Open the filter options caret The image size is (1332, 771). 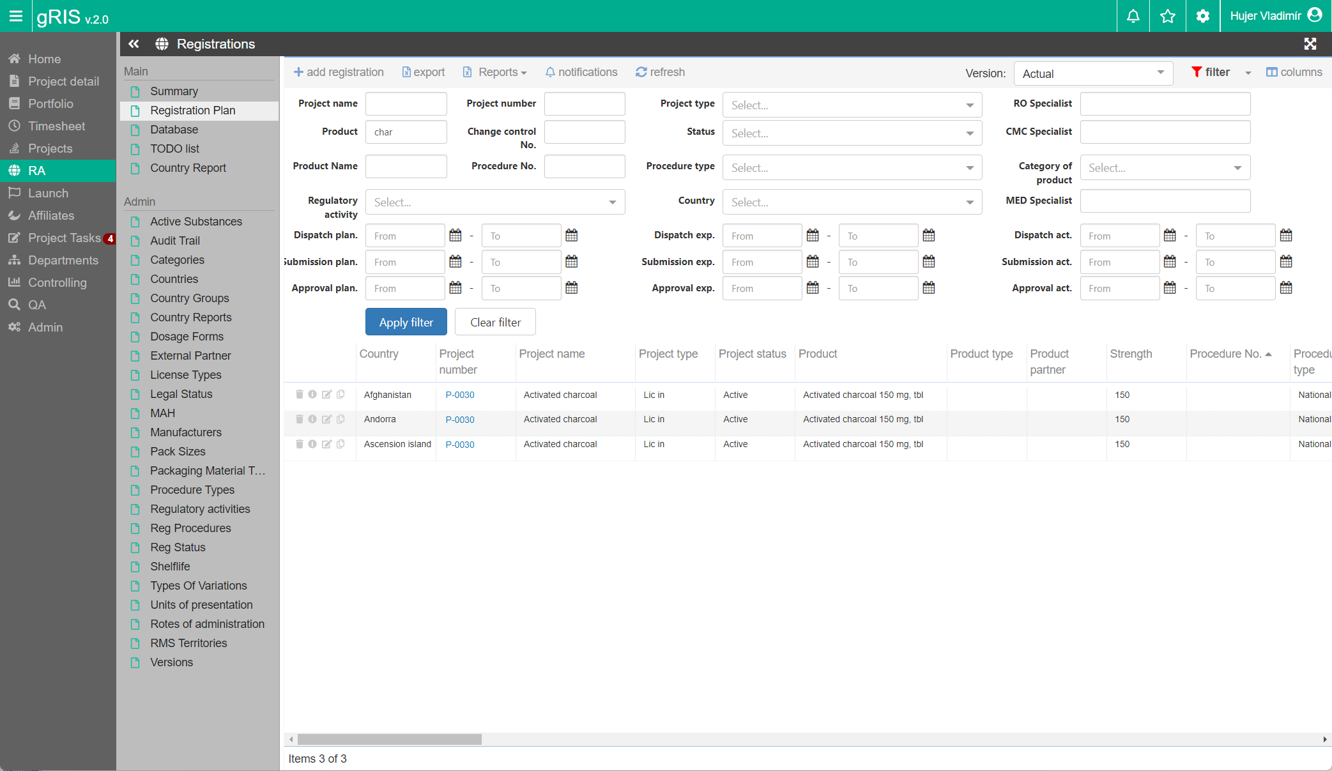tap(1248, 73)
